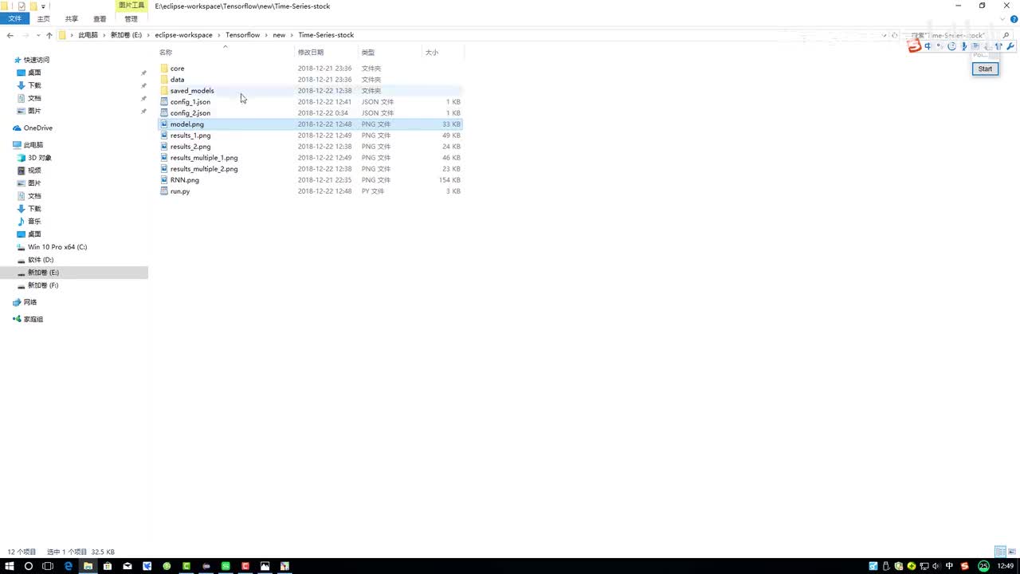1020x574 pixels.
Task: Open 3D 对象 in sidebar
Action: pyautogui.click(x=40, y=158)
